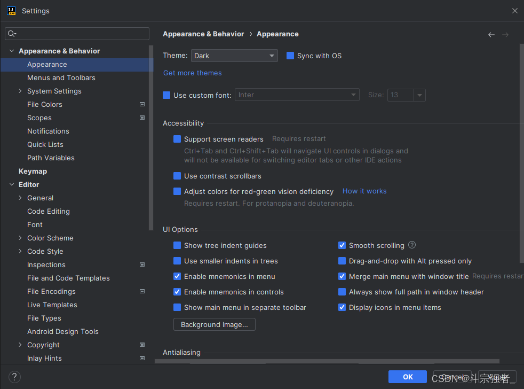Open the custom font Inter dropdown

(297, 95)
